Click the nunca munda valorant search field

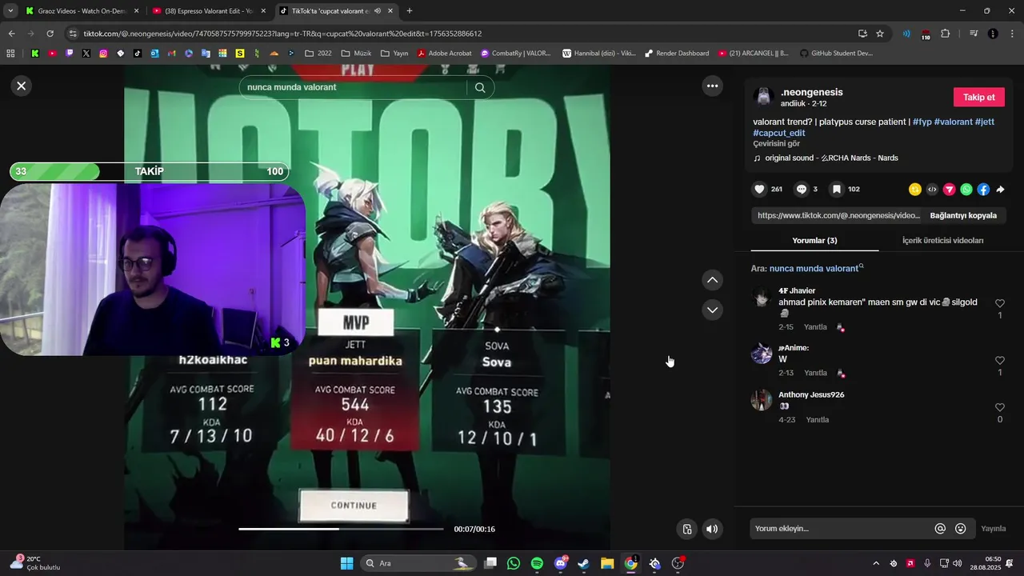352,87
